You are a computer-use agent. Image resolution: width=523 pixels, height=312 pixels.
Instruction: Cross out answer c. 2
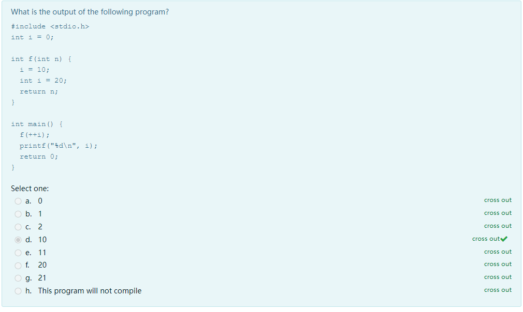pyautogui.click(x=498, y=226)
